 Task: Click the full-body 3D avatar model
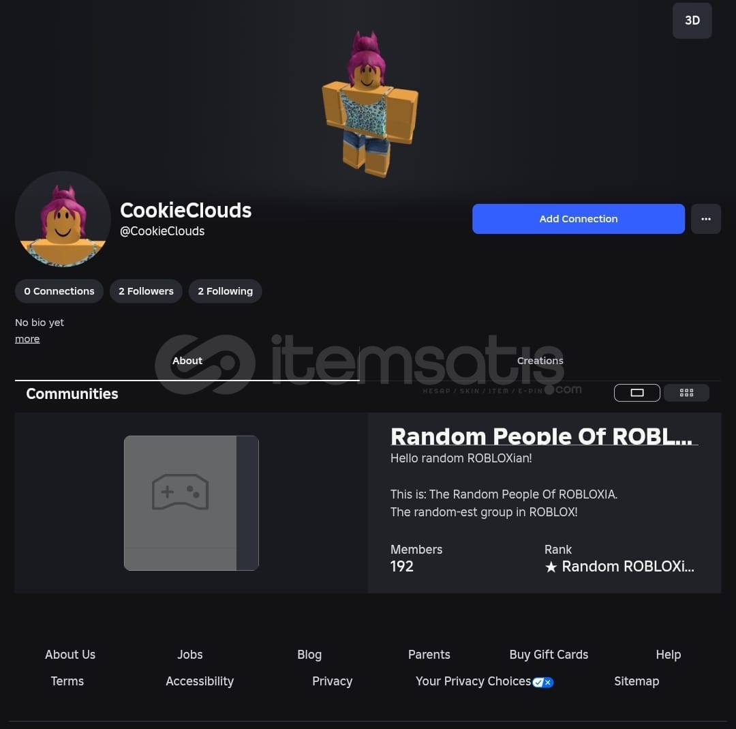[x=369, y=104]
